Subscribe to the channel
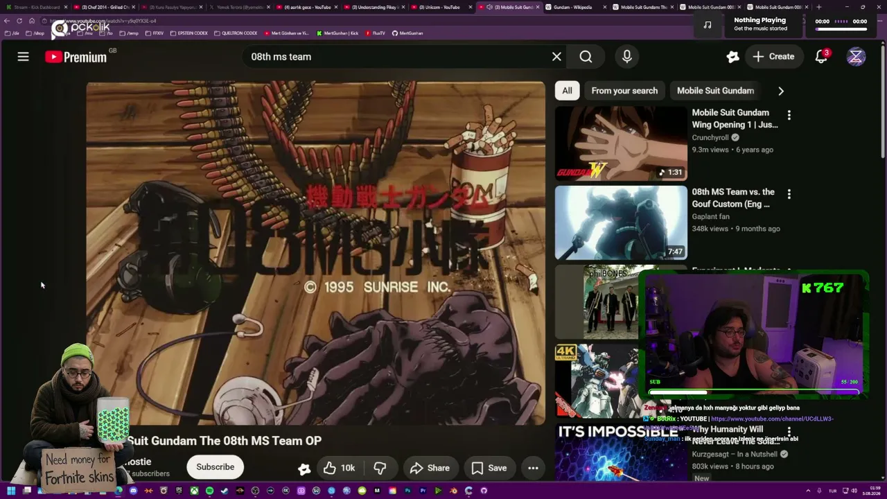887x499 pixels. point(215,467)
